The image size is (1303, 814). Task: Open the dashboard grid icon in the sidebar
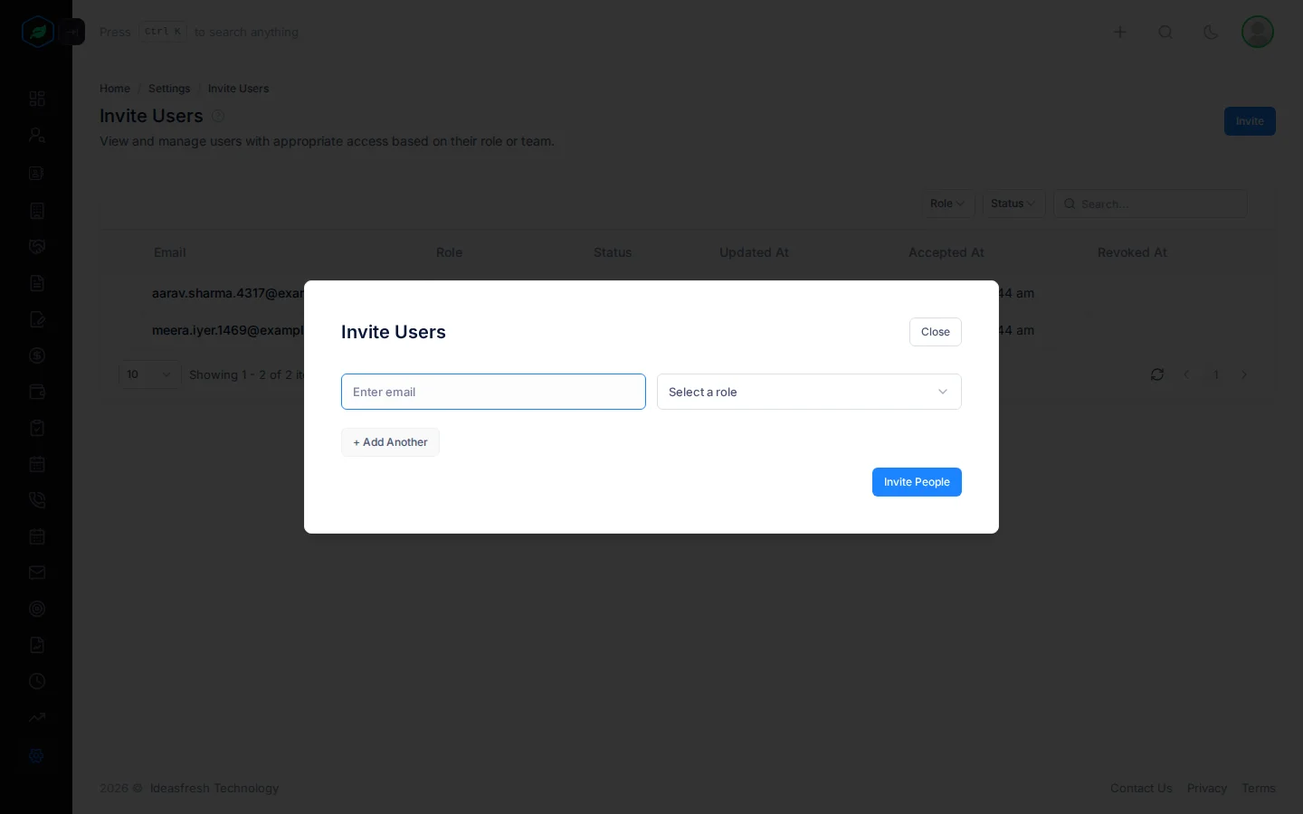pos(37,99)
